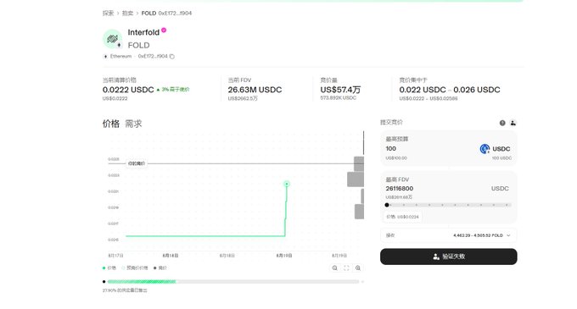
Task: Edit the budget amount field showing 100
Action: [x=391, y=149]
